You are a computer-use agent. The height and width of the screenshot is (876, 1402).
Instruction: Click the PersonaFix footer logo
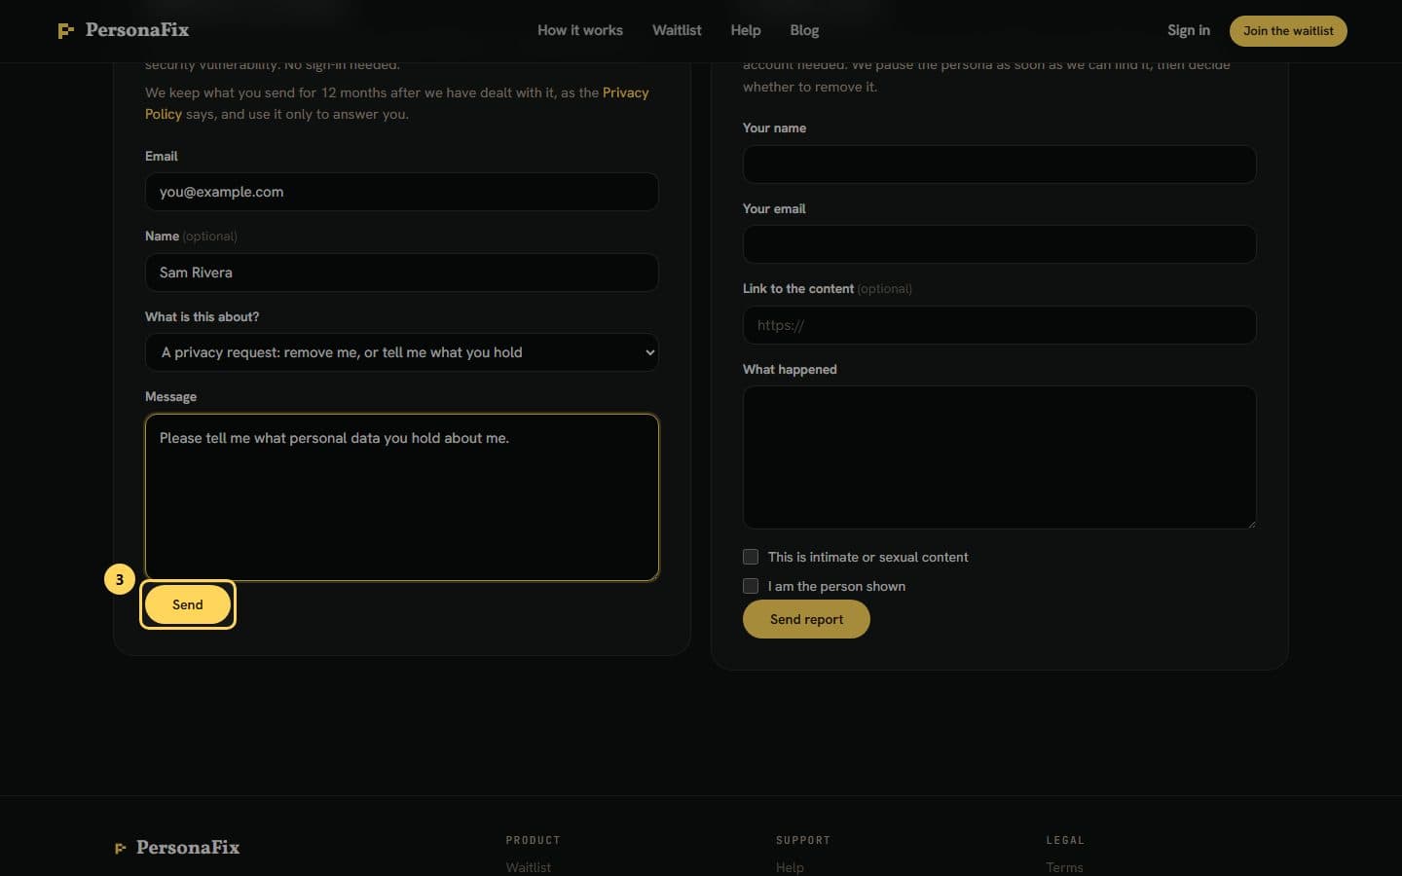click(177, 848)
